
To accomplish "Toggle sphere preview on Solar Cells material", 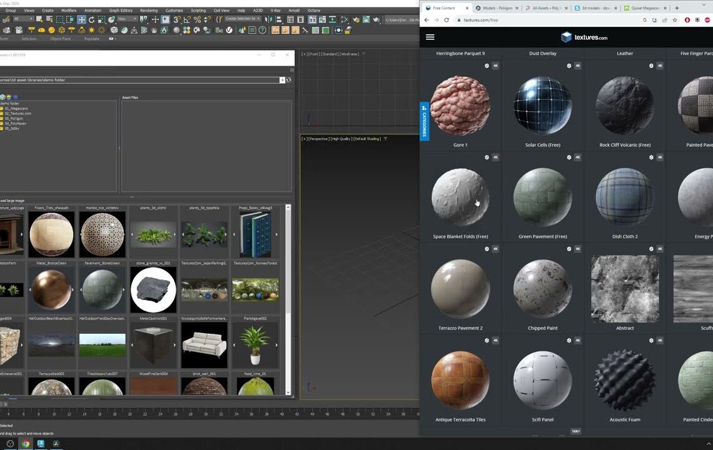I will tap(569, 65).
